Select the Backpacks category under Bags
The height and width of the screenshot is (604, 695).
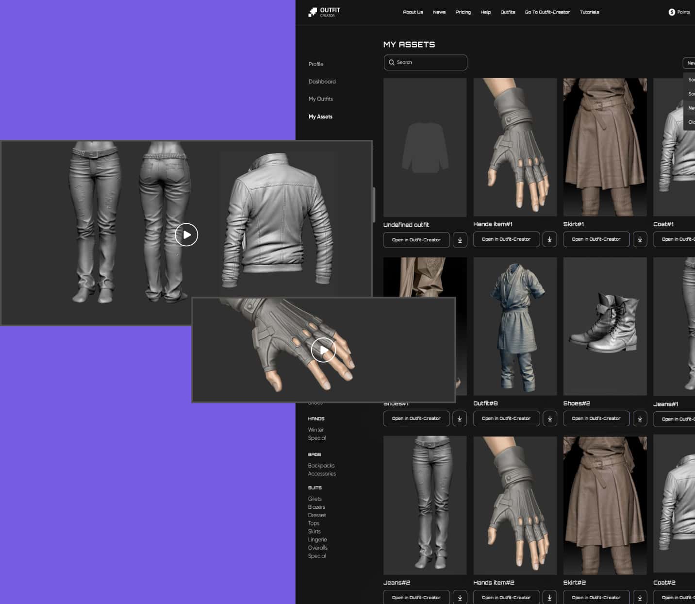321,466
